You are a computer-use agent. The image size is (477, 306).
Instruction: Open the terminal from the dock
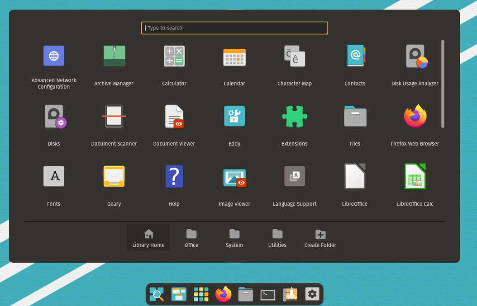[x=267, y=294]
